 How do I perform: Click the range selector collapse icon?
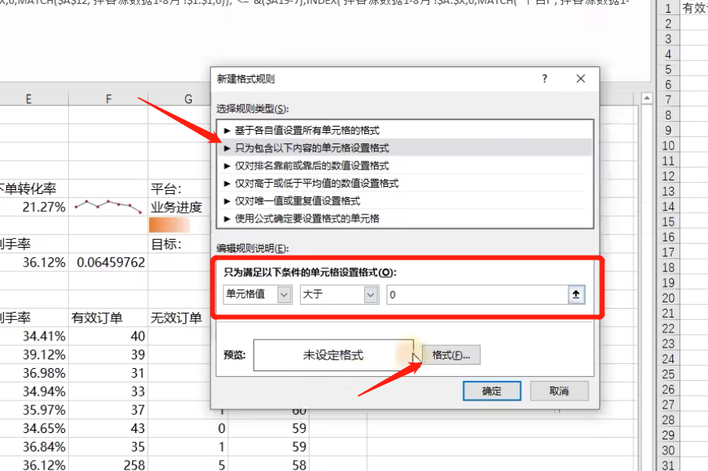pos(577,294)
